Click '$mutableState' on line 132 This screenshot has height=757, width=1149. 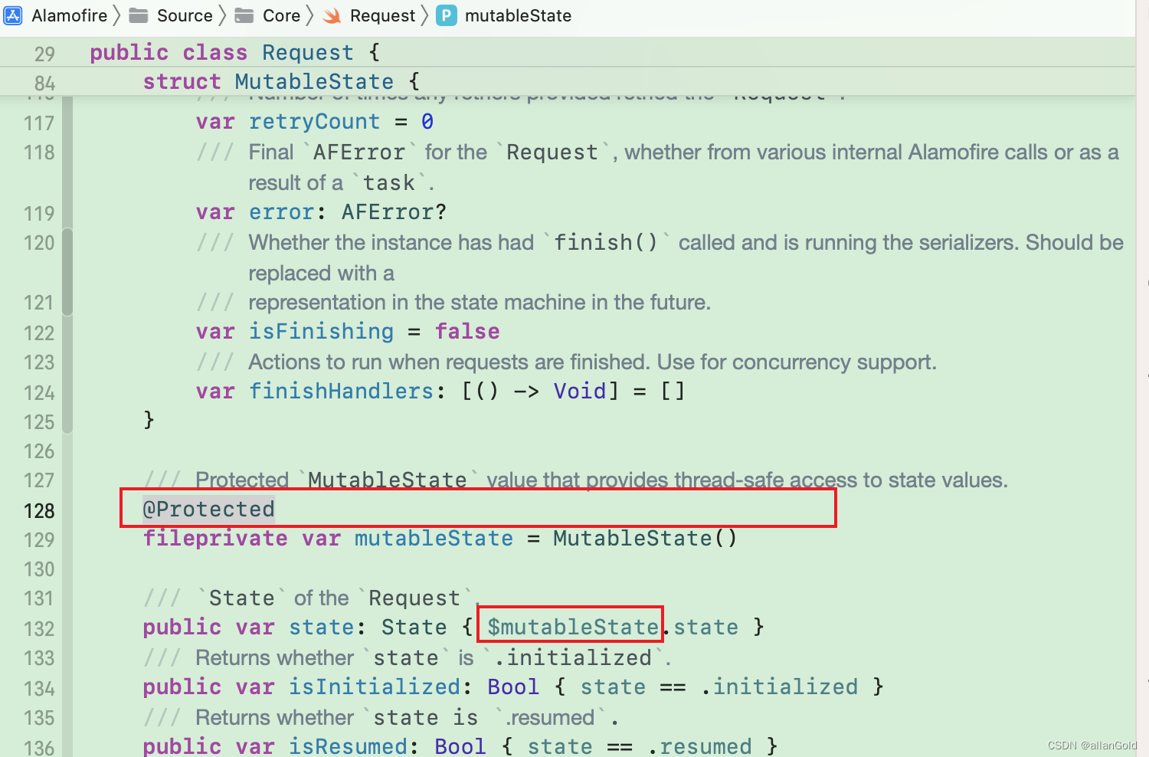click(573, 628)
